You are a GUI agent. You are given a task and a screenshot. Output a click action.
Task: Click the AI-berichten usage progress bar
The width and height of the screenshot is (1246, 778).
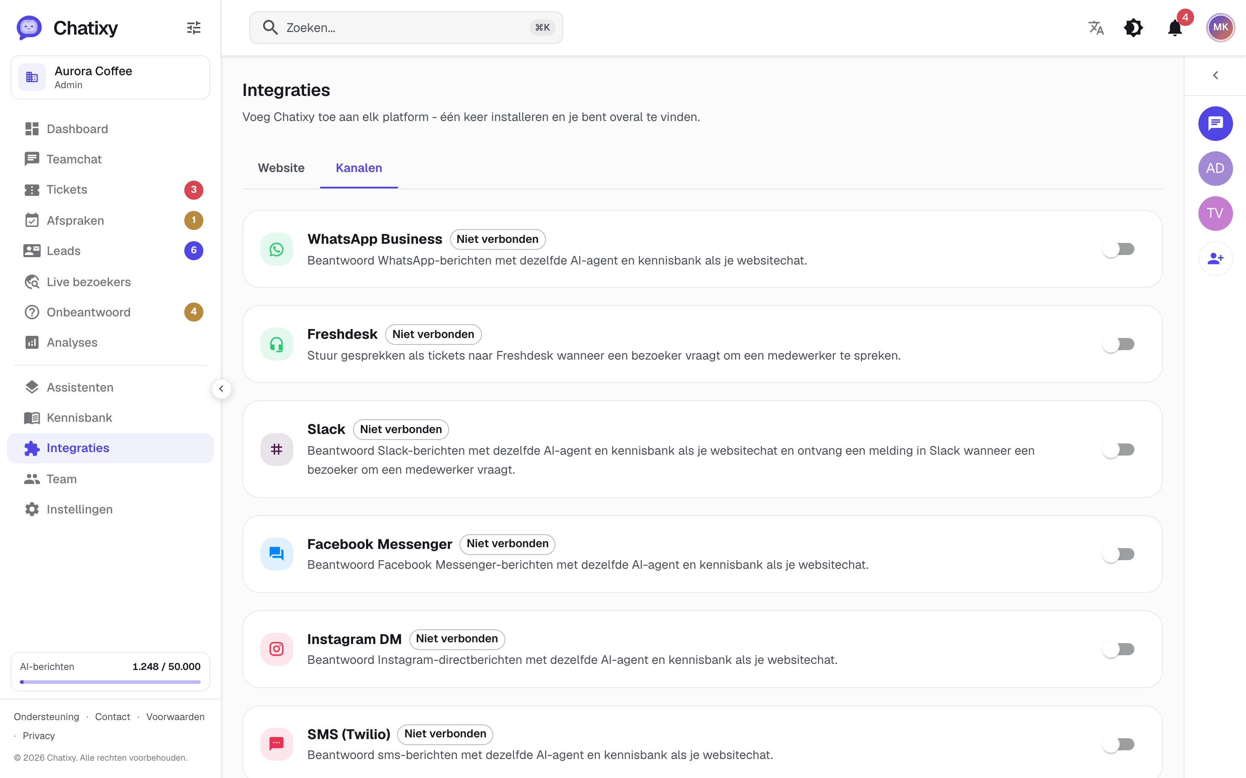110,682
